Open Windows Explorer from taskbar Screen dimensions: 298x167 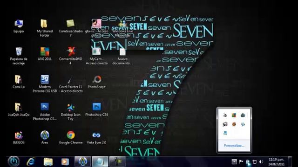pos(48,161)
